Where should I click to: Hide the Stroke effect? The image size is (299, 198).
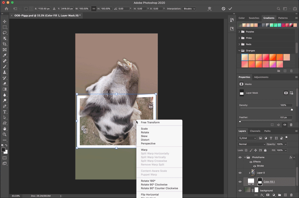point(254,166)
